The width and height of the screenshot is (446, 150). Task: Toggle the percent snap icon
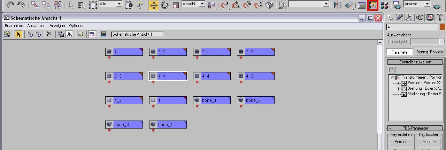click(x=247, y=5)
